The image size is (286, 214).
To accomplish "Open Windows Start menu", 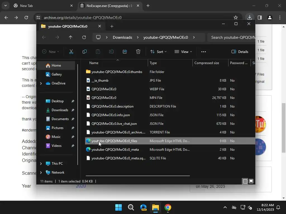I will pyautogui.click(x=118, y=207).
